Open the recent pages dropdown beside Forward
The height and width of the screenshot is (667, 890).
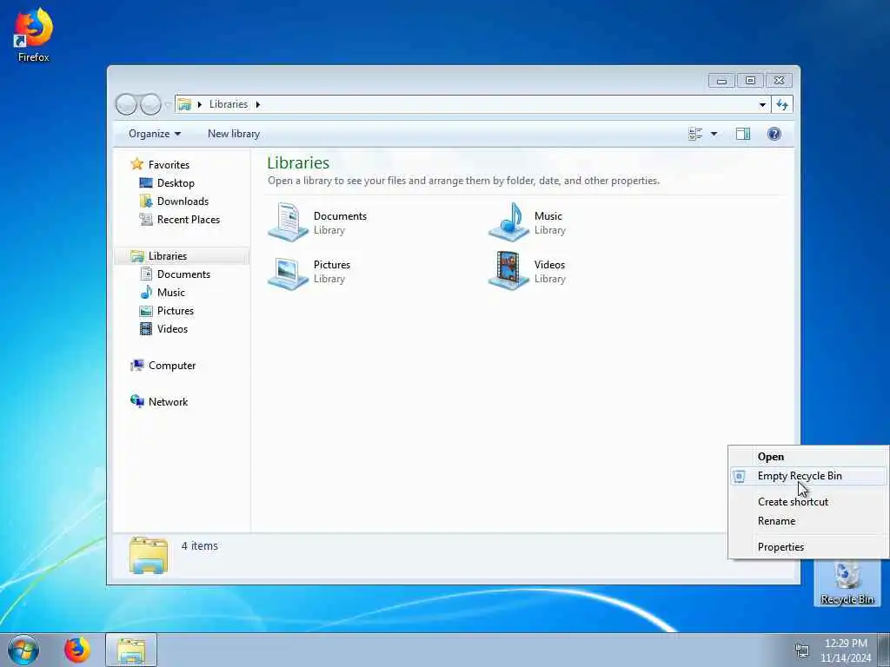coord(168,104)
